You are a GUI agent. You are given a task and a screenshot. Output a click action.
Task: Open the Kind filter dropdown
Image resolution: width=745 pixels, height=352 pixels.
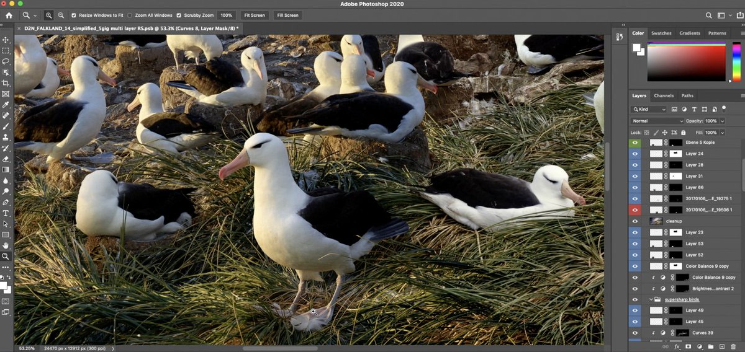click(x=649, y=109)
